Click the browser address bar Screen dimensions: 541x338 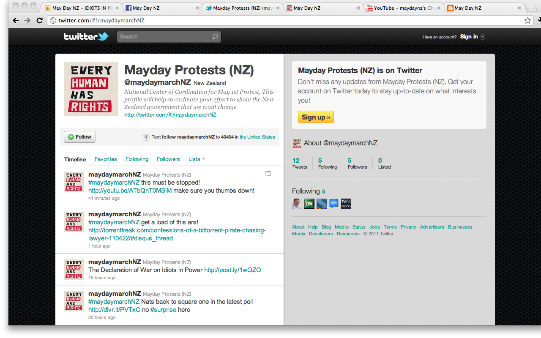(290, 20)
